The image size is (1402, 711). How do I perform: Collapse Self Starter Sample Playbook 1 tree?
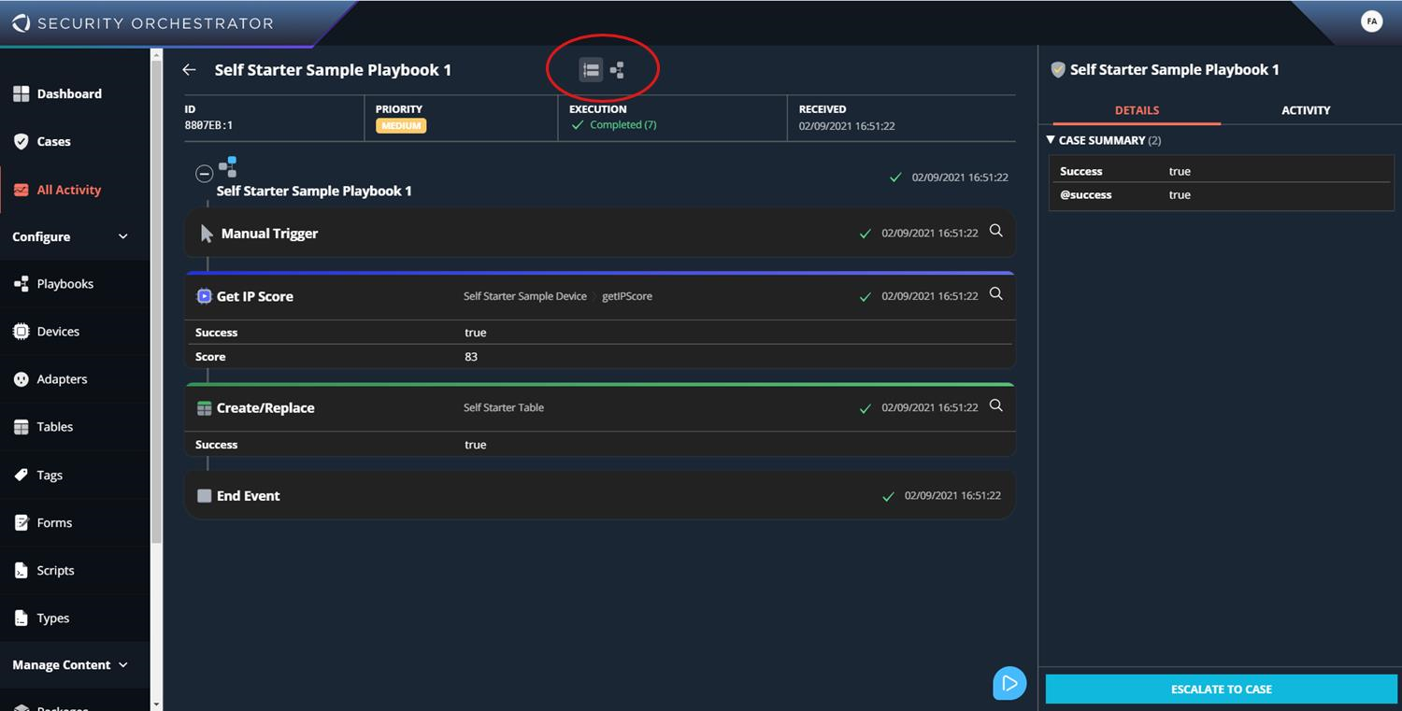204,174
